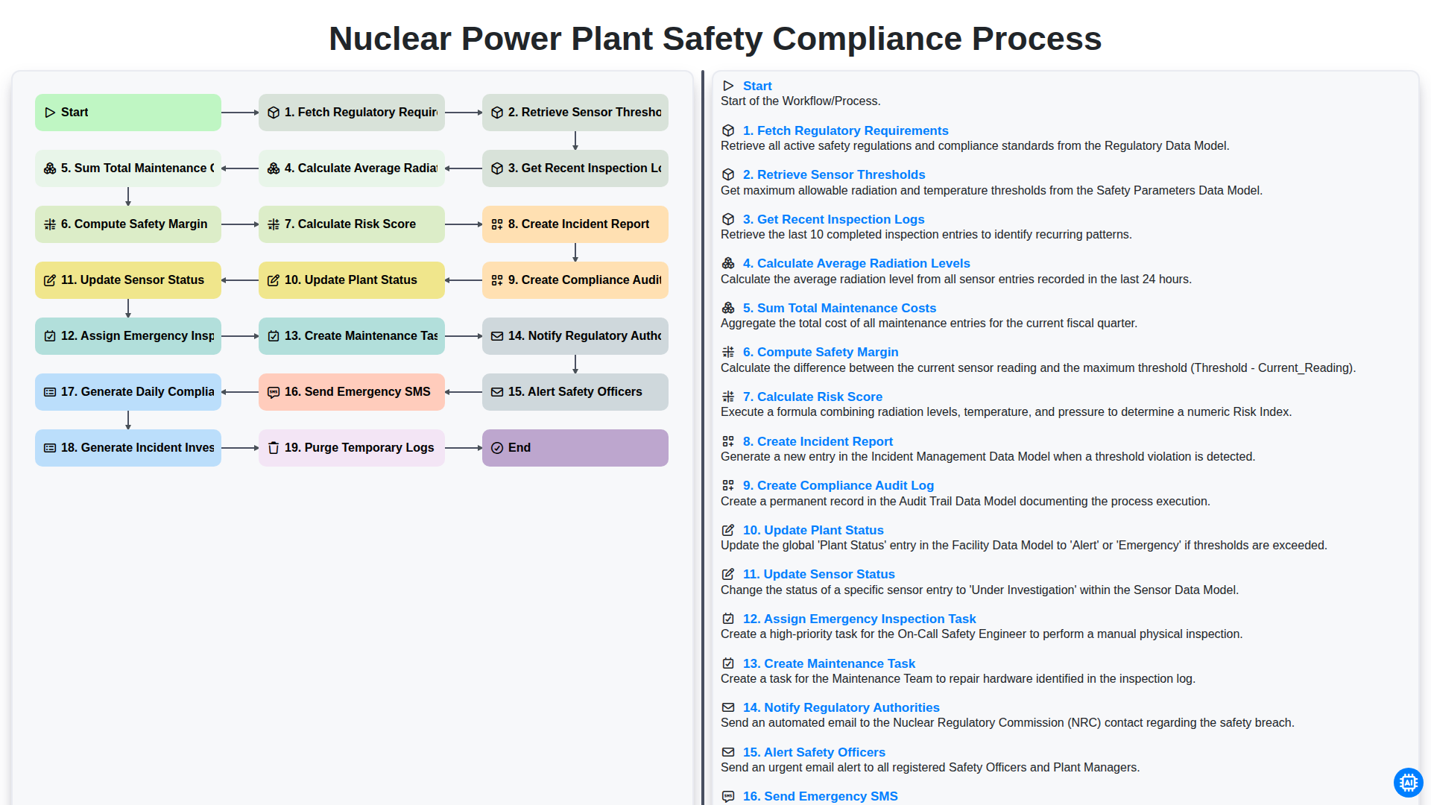Image resolution: width=1431 pixels, height=805 pixels.
Task: Click the add-grid icon beside Create Compliance Audit Log link
Action: [728, 485]
